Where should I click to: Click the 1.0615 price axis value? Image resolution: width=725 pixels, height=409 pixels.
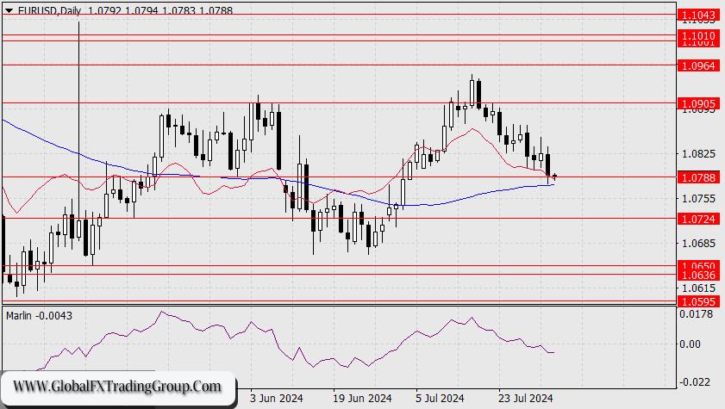coord(698,288)
